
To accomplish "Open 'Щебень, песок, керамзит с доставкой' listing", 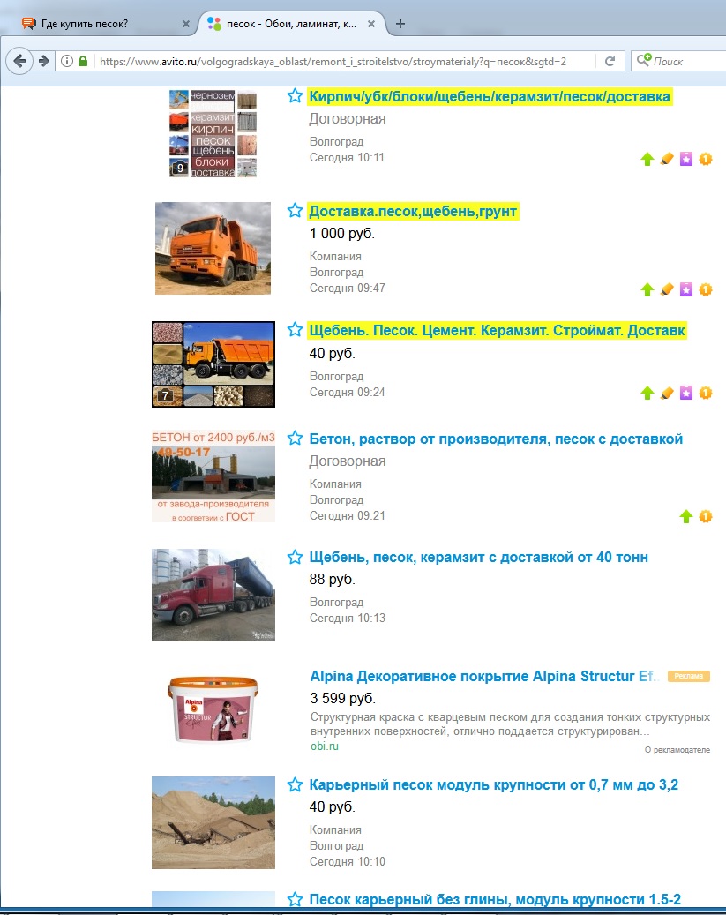I will [x=478, y=558].
